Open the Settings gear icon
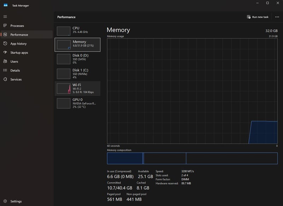The width and height of the screenshot is (283, 206). coord(5,201)
